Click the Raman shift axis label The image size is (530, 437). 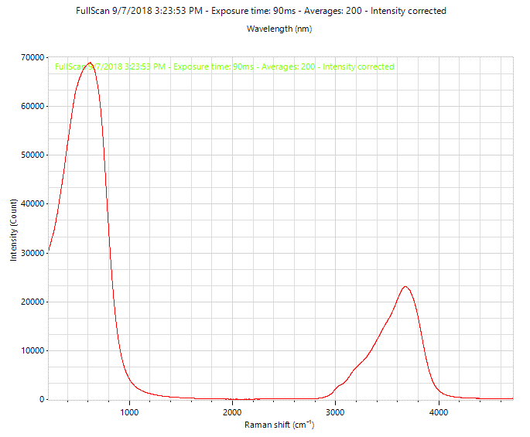point(279,425)
